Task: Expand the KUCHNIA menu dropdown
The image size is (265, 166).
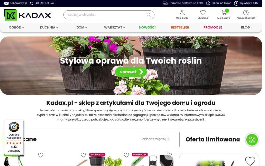Action: (49, 27)
